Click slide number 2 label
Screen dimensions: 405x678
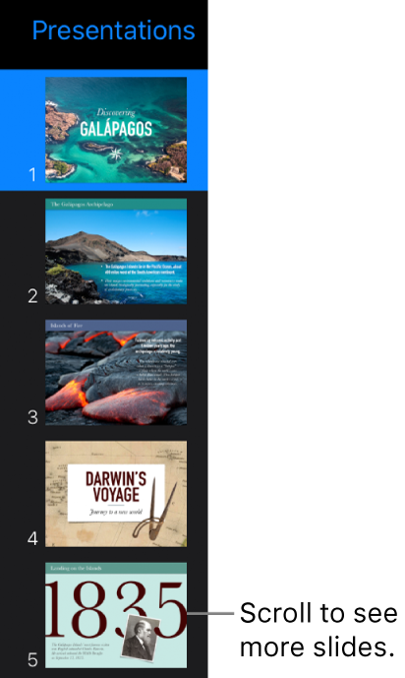pyautogui.click(x=32, y=296)
